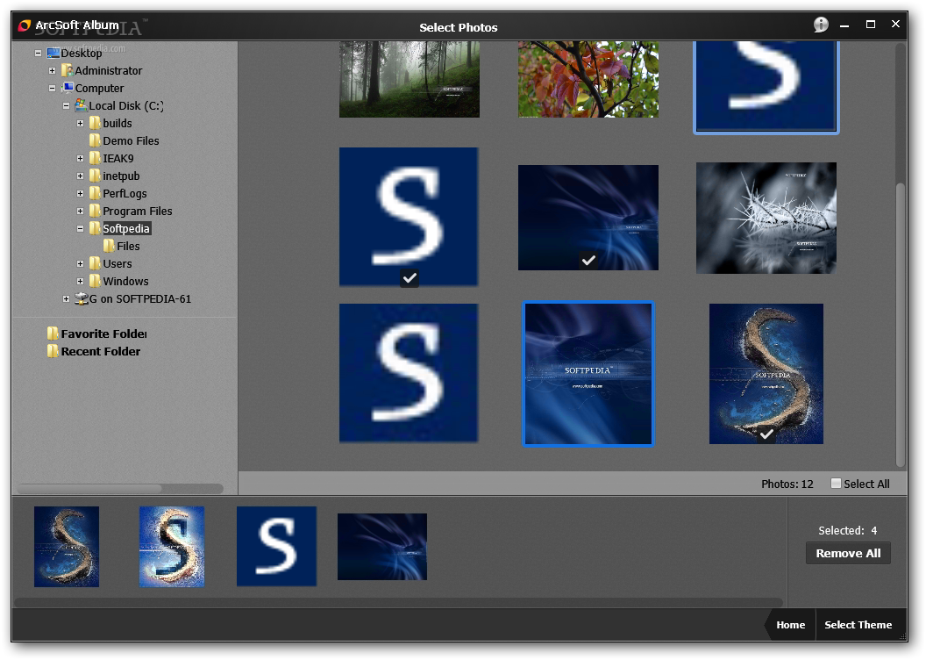Click the Favorite Folder icon
This screenshot has width=926, height=660.
[53, 334]
